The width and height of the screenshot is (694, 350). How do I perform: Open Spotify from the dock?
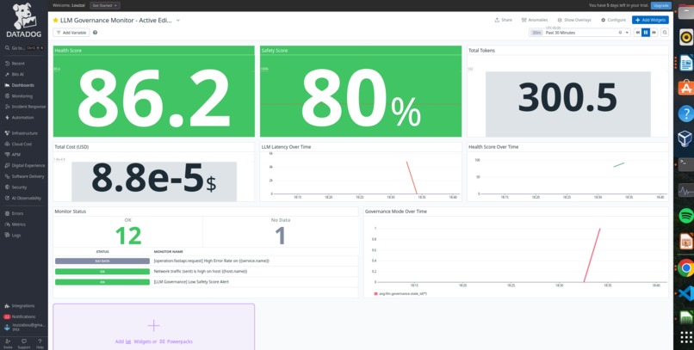(x=685, y=215)
